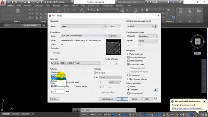
Task: Open command line customization wrench icon
Action: point(79,110)
